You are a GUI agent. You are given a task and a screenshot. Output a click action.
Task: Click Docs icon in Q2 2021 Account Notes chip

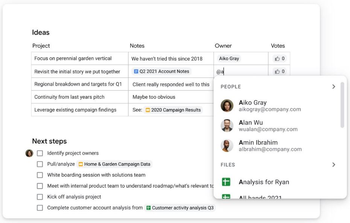(136, 71)
